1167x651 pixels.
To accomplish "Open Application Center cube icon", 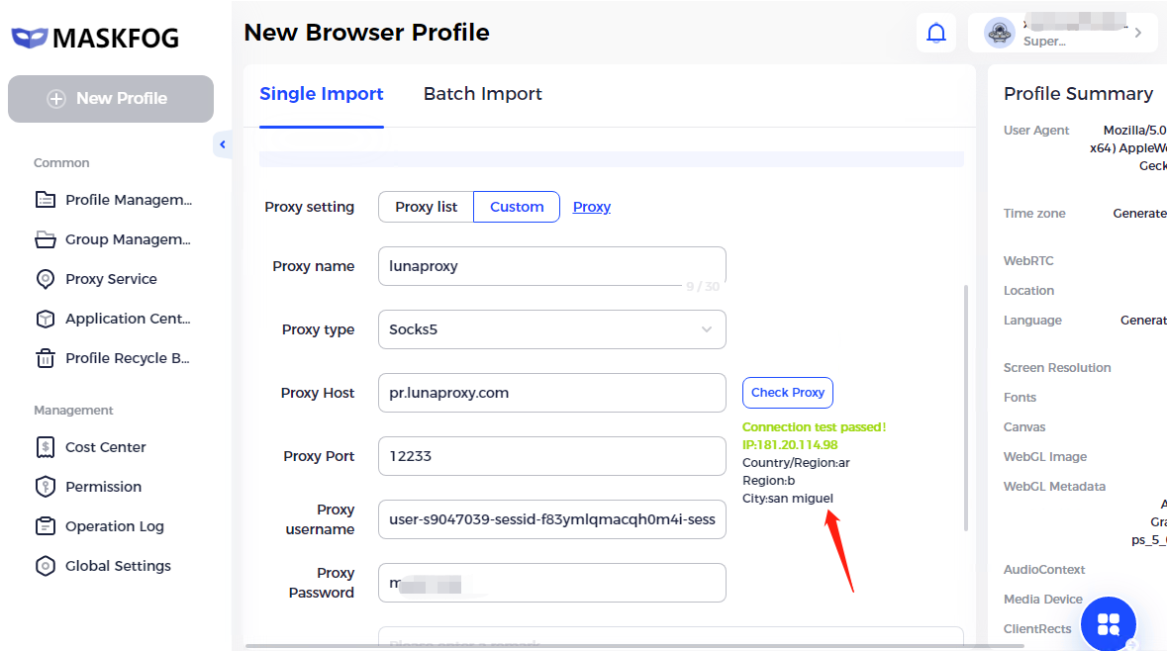I will (x=46, y=319).
